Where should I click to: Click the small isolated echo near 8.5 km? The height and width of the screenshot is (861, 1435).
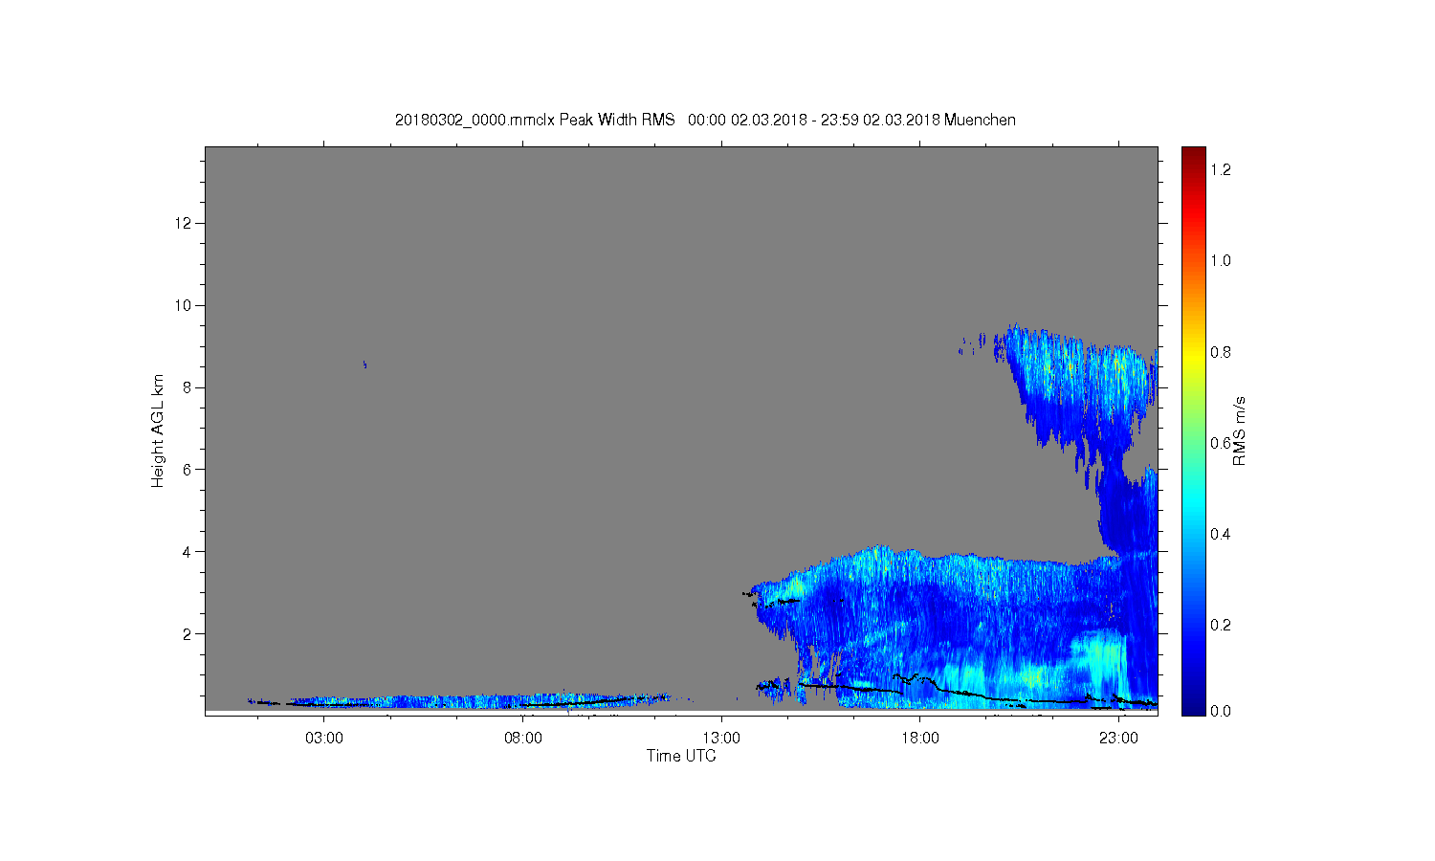(364, 364)
